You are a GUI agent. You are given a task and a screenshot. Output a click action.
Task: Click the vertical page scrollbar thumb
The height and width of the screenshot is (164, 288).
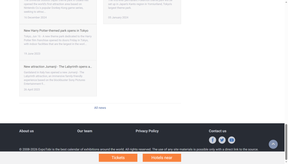(286, 142)
